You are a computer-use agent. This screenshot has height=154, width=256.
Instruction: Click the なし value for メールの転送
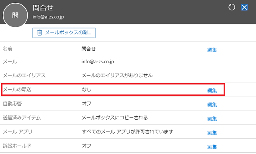coord(86,89)
